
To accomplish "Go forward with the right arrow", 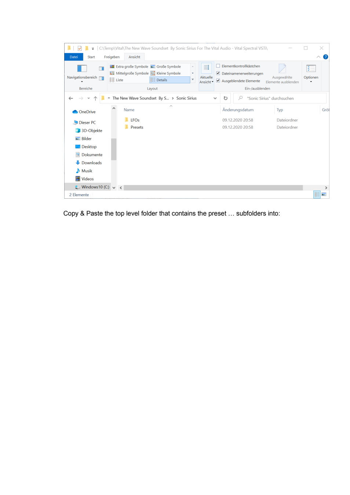I will [81, 98].
